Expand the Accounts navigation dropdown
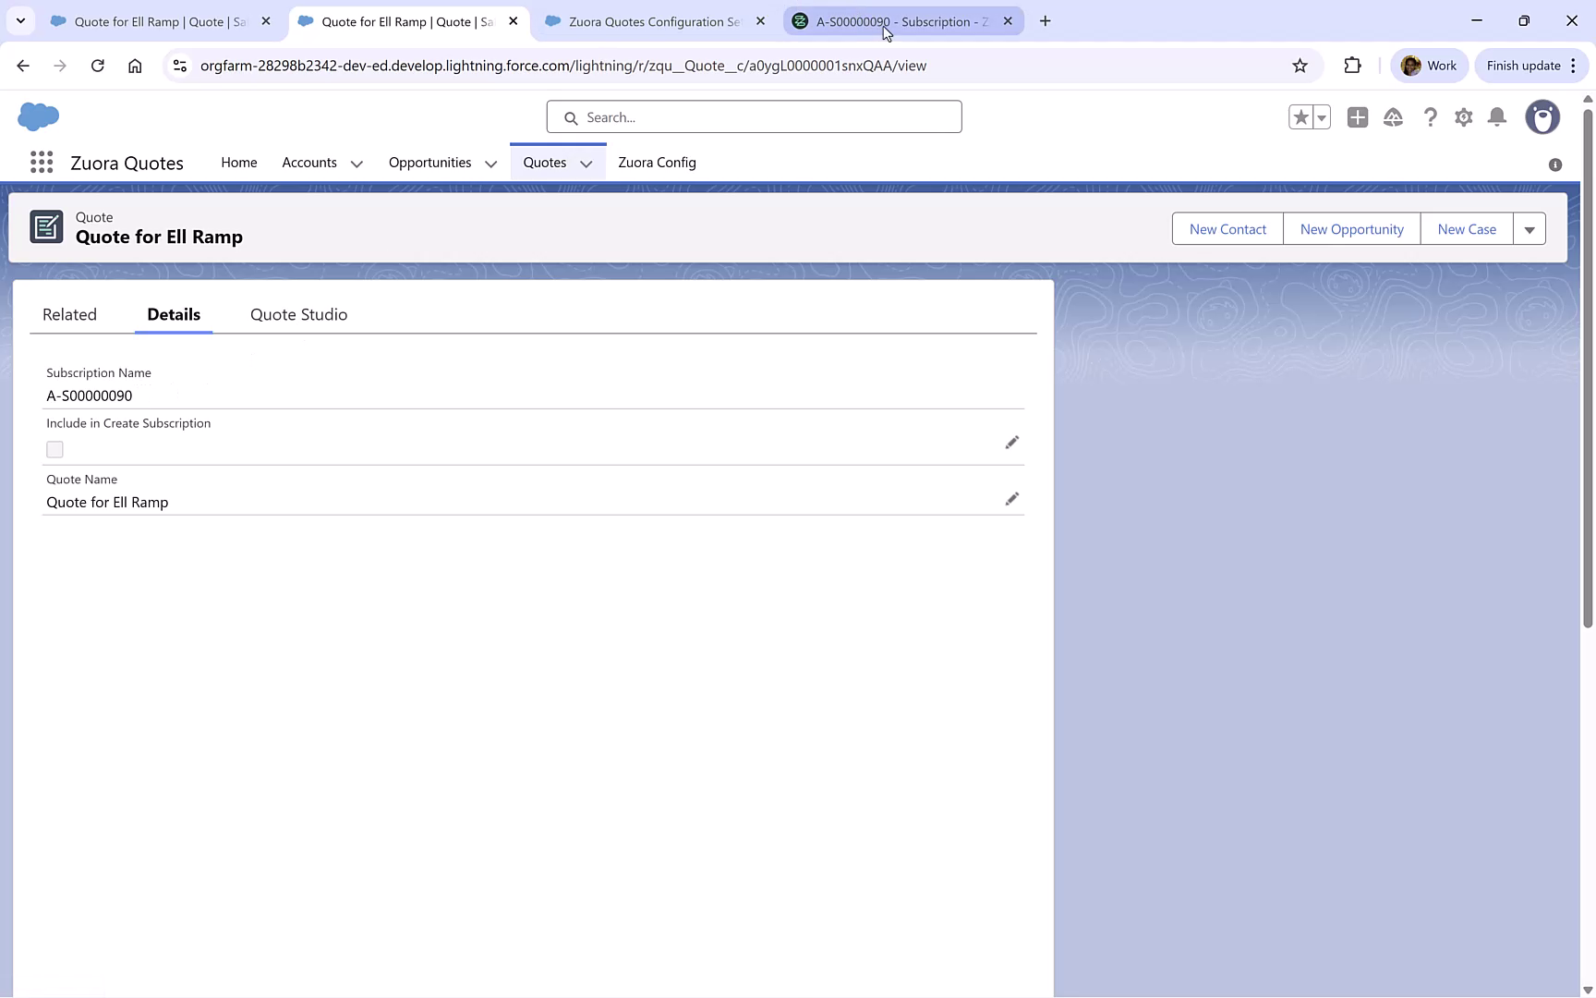 tap(357, 164)
